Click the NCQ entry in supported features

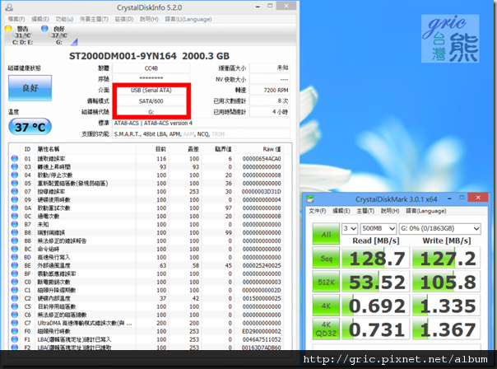(203, 134)
